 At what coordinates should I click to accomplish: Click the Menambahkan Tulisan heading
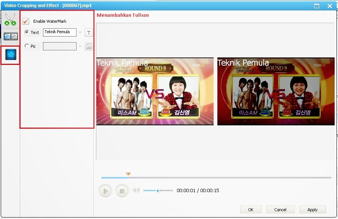pyautogui.click(x=123, y=15)
